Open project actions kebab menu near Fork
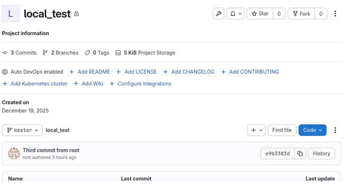351x187 pixels. tap(335, 14)
